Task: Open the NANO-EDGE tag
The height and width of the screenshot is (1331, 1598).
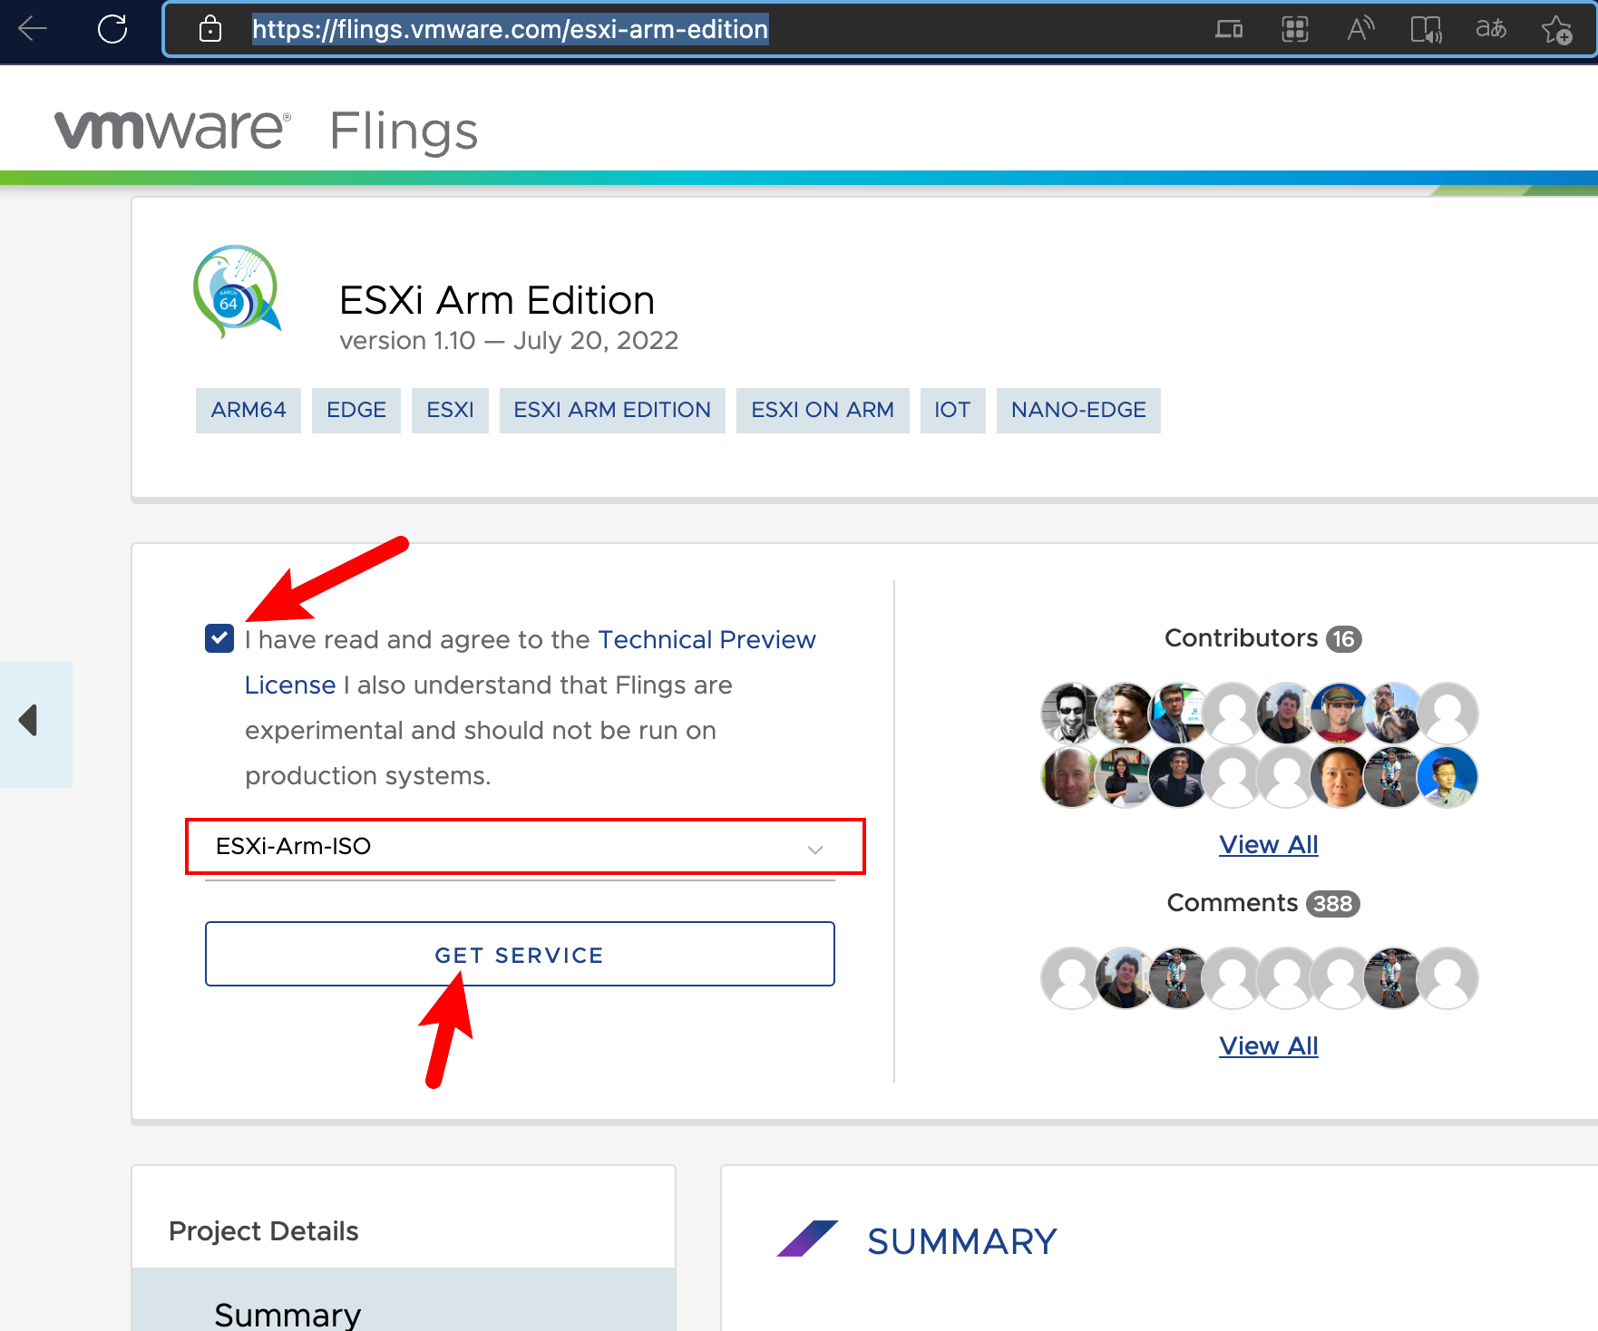Action: pyautogui.click(x=1078, y=410)
